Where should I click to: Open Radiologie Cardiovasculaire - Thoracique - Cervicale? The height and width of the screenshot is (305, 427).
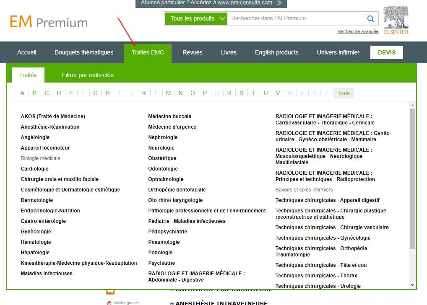[x=325, y=119]
